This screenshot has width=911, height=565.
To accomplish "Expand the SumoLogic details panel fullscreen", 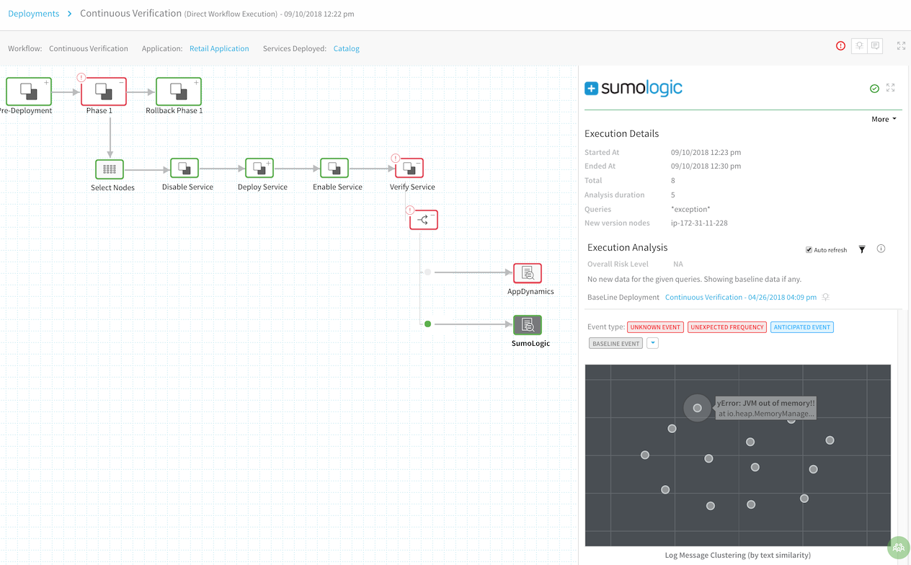I will click(x=890, y=87).
